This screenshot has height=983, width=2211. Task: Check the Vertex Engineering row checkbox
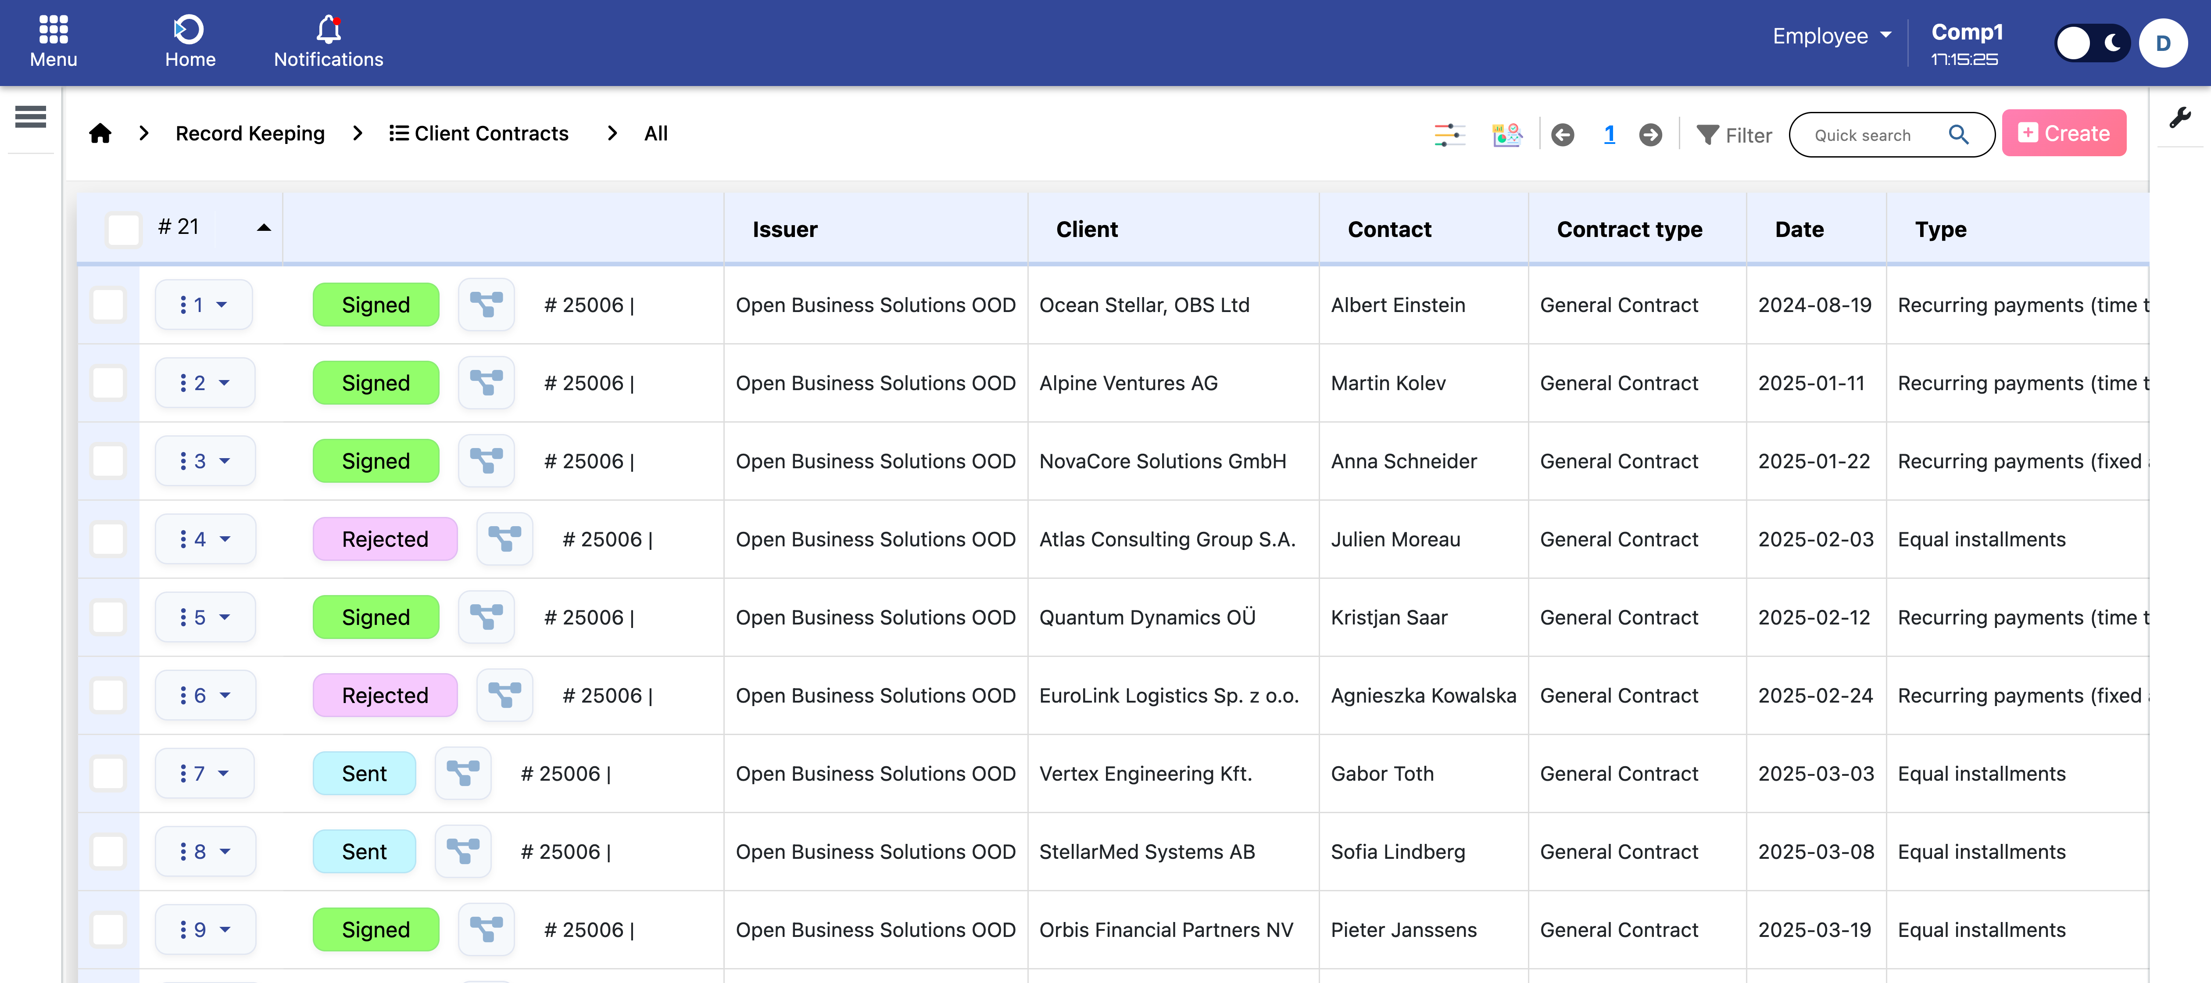(108, 774)
